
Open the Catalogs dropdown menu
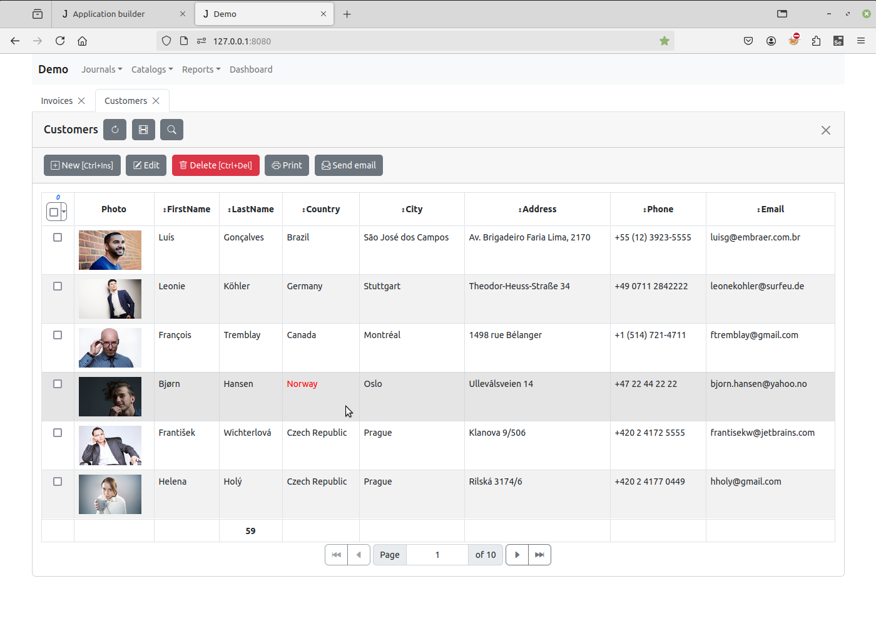[151, 70]
